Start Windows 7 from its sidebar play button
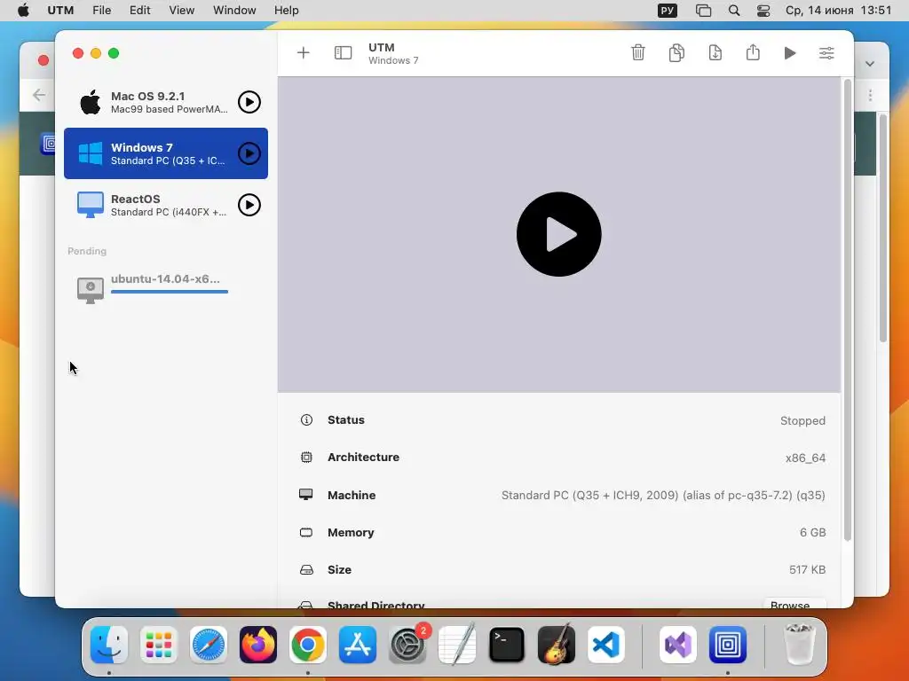 (249, 153)
